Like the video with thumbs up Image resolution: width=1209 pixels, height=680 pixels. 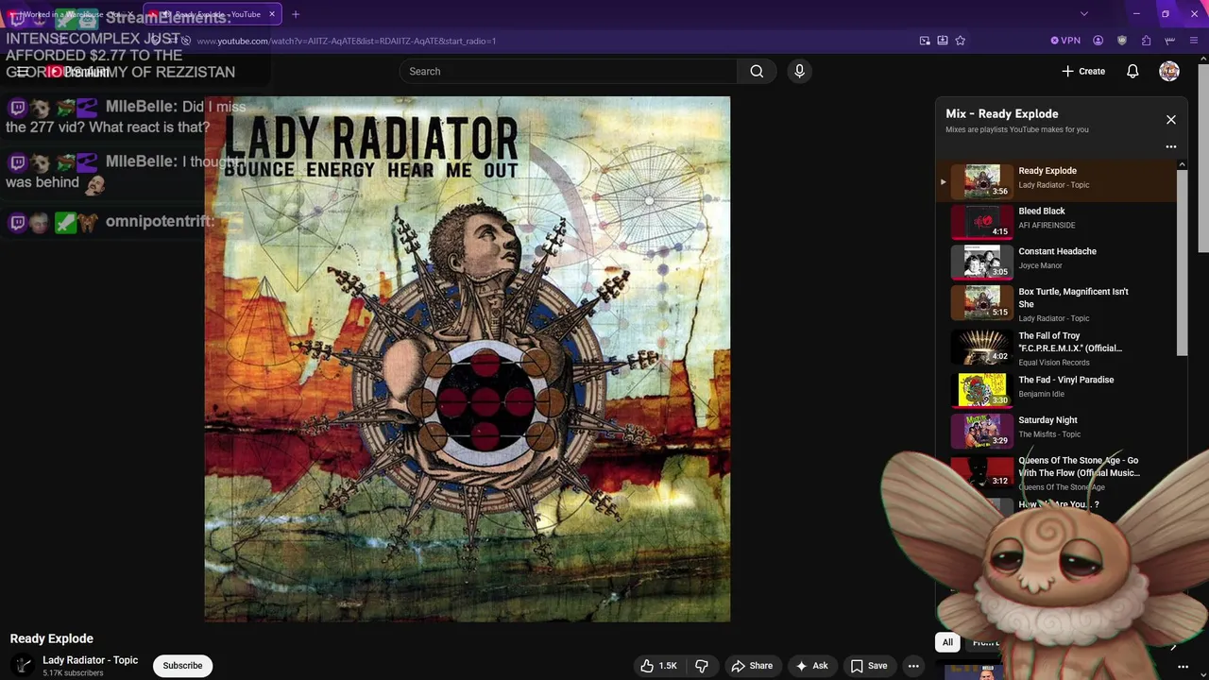pos(658,666)
